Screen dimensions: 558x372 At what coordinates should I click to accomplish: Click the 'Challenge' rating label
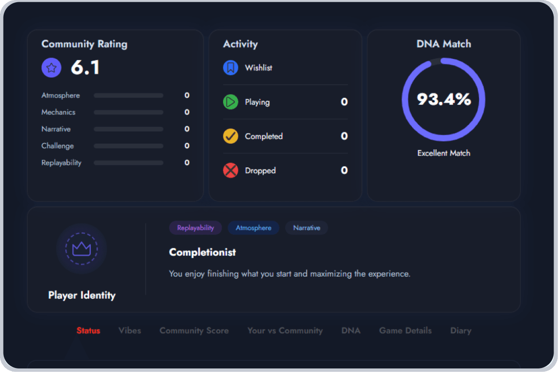tap(58, 146)
